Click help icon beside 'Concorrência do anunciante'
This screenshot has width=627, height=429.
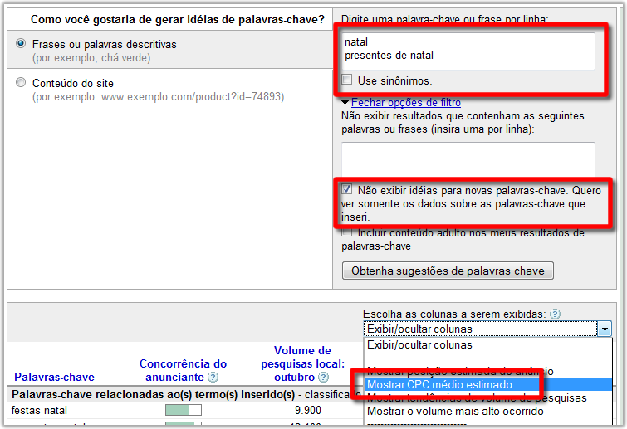coord(213,378)
